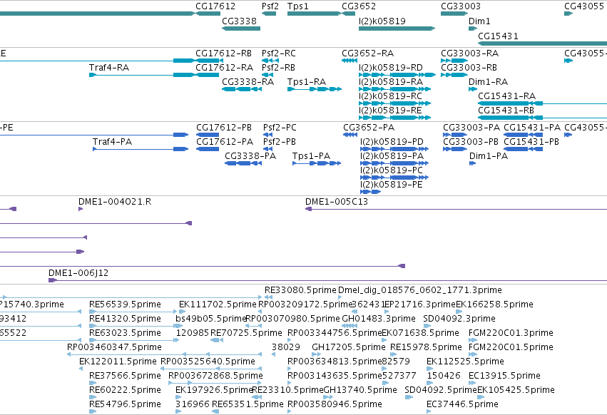607x415 pixels.
Task: Click EST FGM220C01.3prime
Action: (511, 333)
